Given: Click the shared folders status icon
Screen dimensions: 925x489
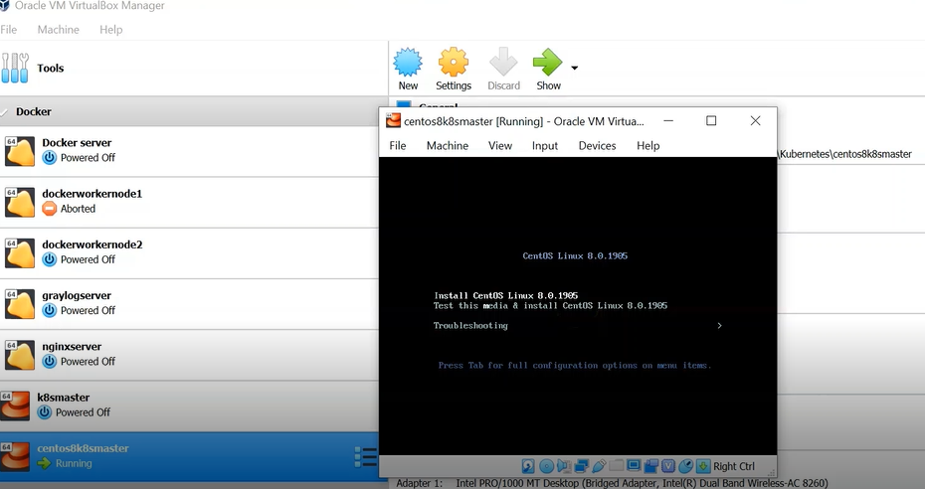Looking at the screenshot, I should (617, 465).
